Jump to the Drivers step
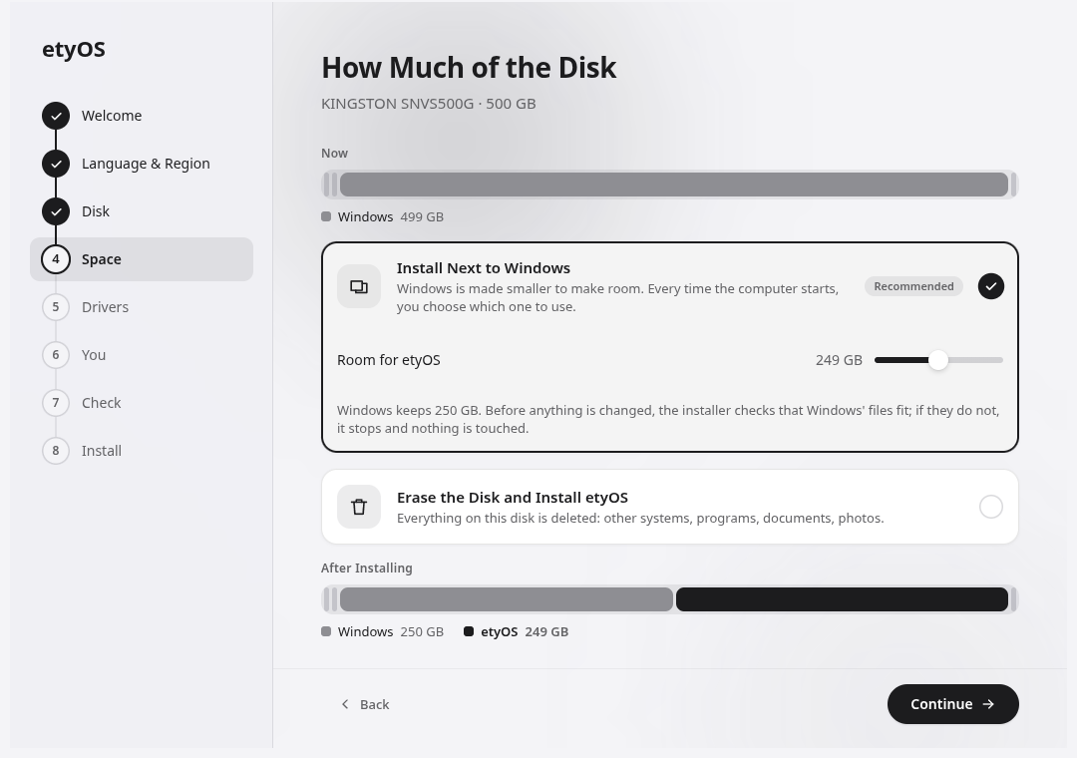This screenshot has height=758, width=1077. pos(142,307)
